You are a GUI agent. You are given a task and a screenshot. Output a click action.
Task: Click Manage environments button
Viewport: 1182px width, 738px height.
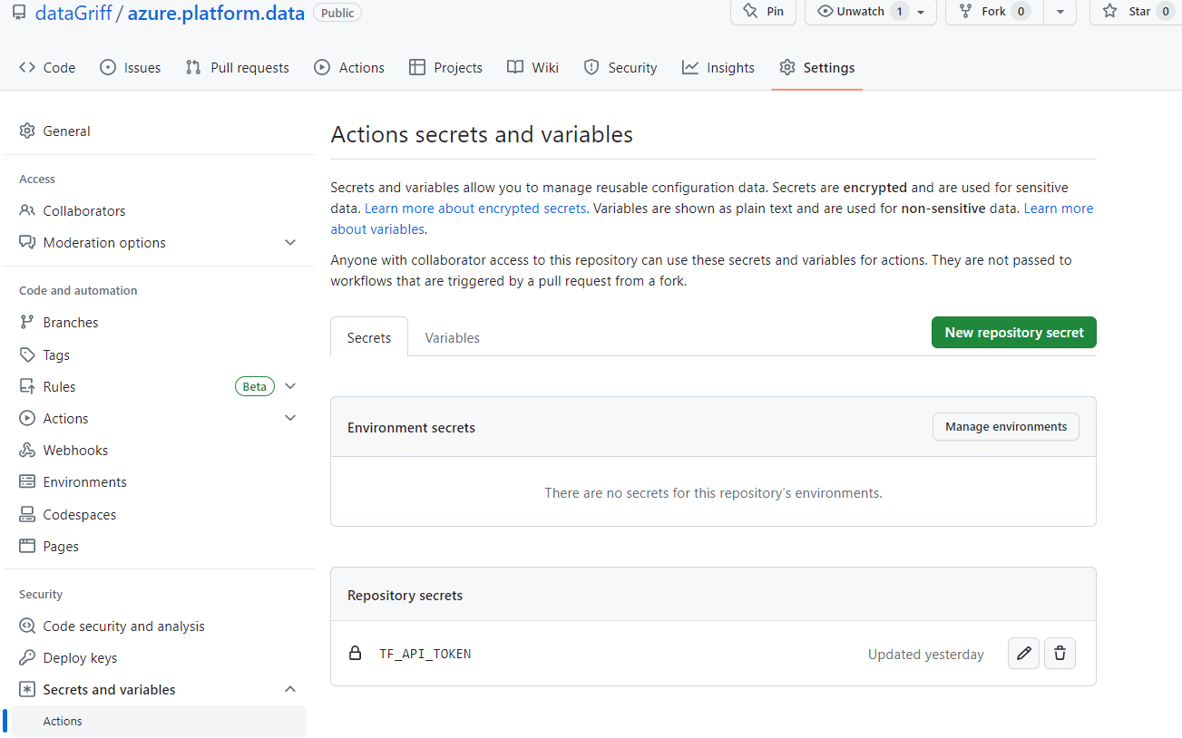pos(1006,426)
